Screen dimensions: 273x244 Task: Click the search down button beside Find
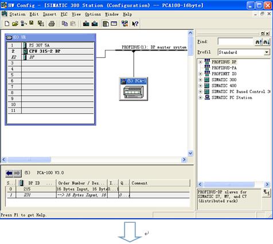coord(266,42)
